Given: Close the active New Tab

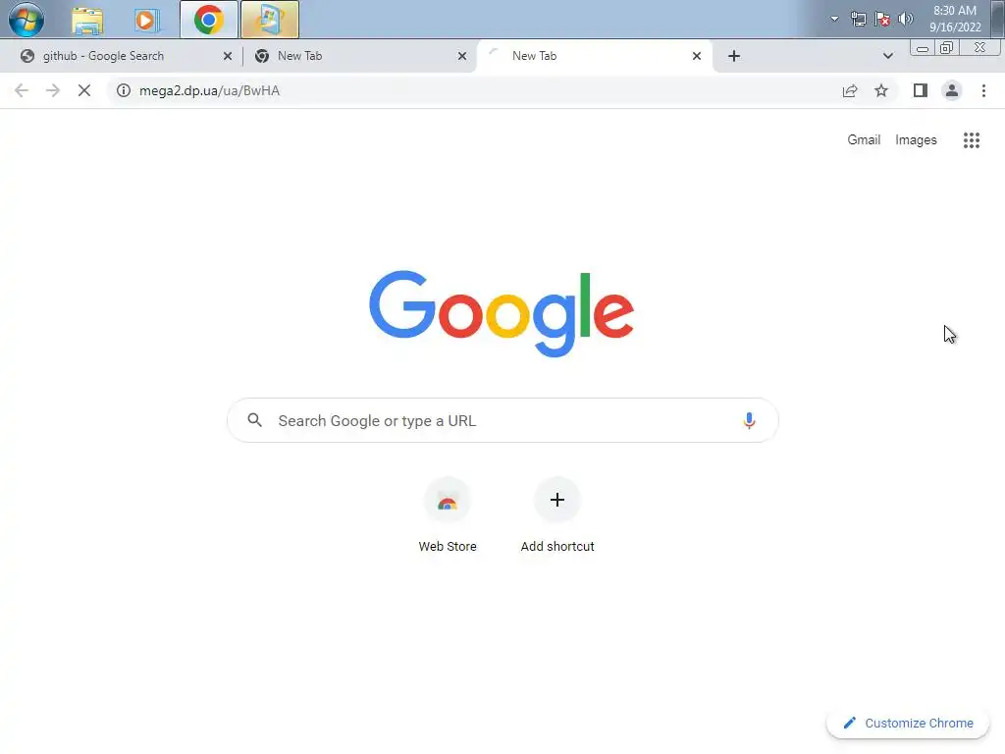Looking at the screenshot, I should coord(697,56).
